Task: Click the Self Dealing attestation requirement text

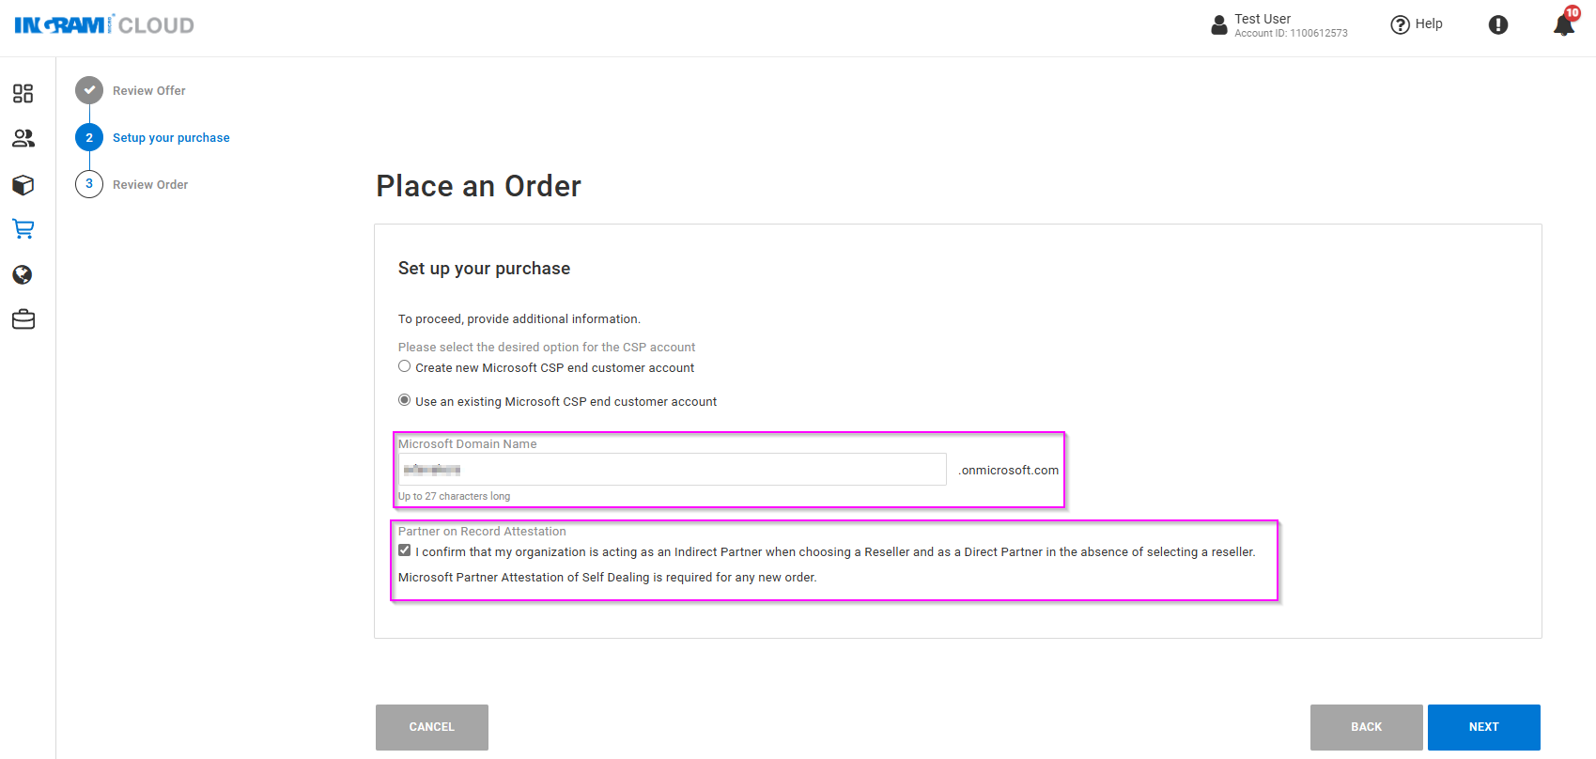Action: click(608, 578)
